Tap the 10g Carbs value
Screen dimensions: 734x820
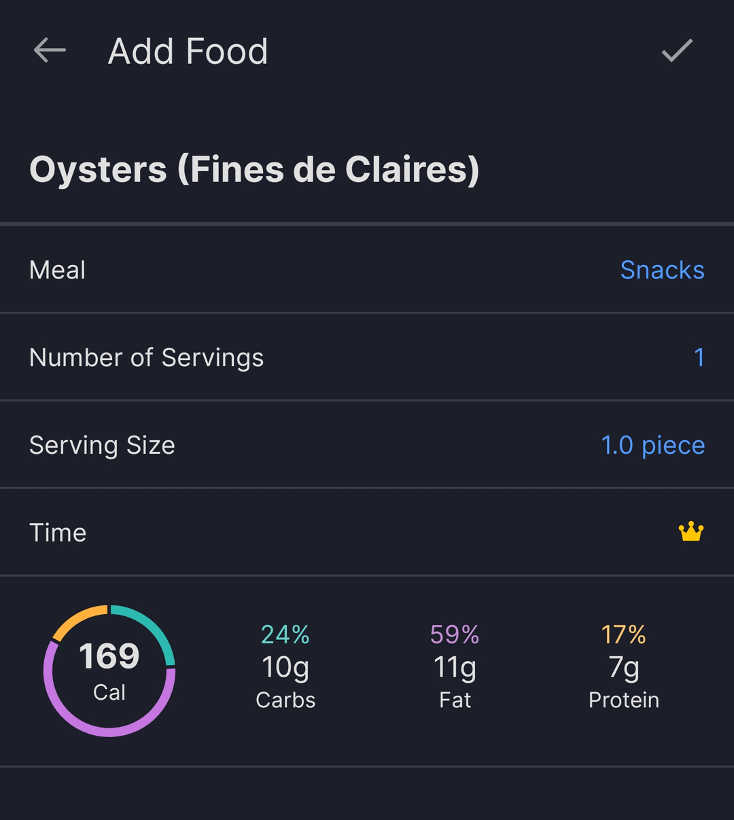pos(285,667)
